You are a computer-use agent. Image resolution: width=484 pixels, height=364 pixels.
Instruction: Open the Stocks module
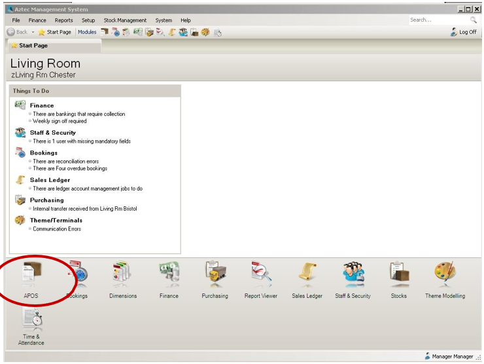coord(398,276)
